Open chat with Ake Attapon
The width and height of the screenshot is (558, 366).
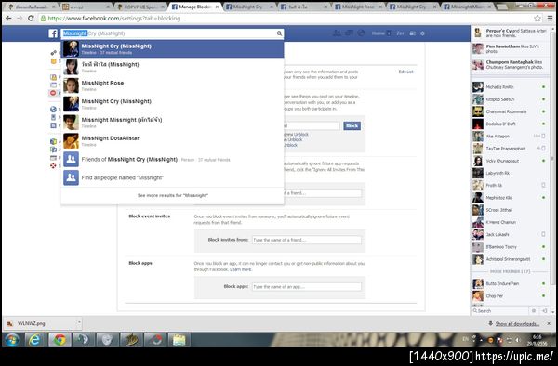510,137
